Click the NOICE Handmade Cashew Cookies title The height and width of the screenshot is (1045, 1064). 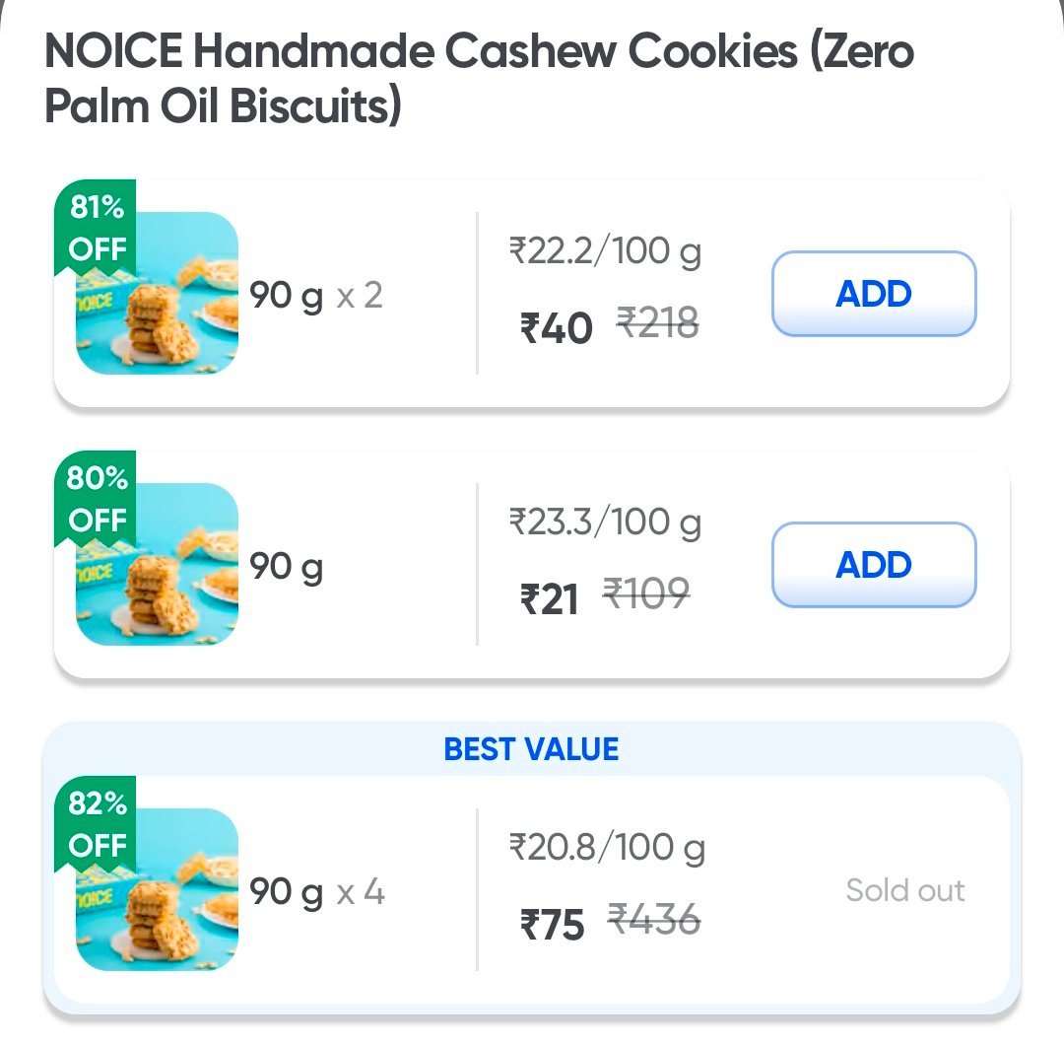(479, 79)
